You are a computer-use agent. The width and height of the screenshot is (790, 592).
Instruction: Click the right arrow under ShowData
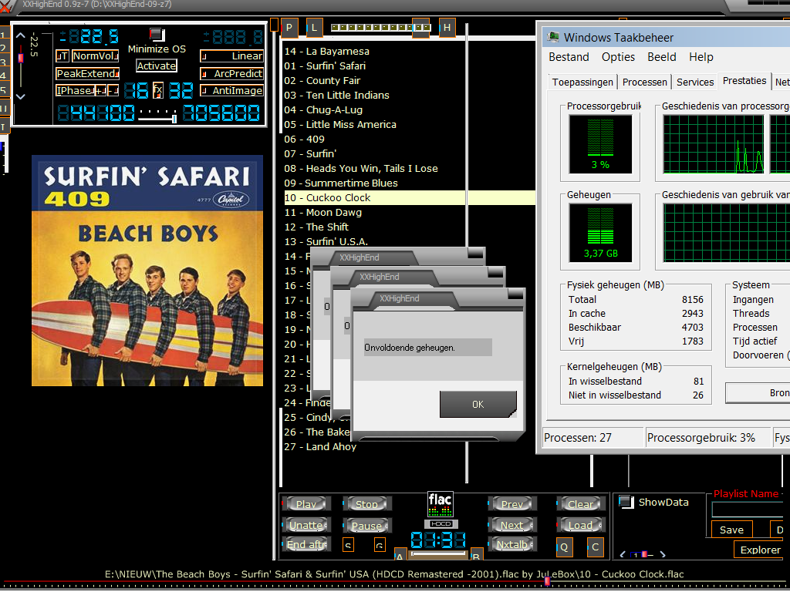coord(662,554)
